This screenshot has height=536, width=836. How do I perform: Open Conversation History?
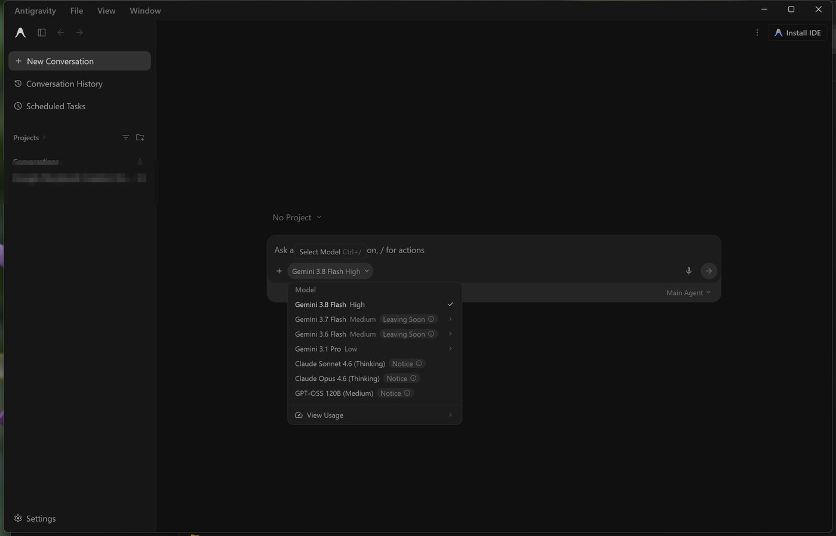coord(79,84)
